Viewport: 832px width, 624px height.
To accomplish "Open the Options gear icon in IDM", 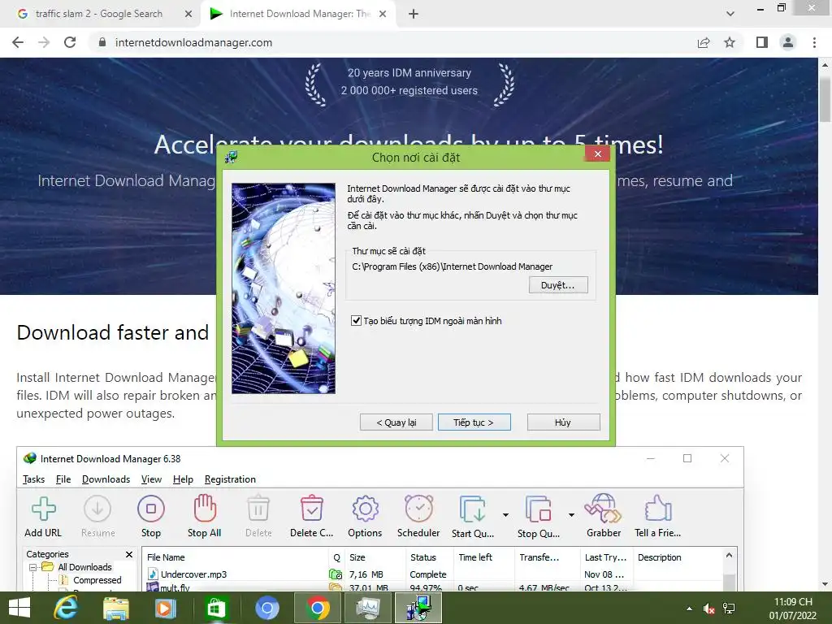I will 365,509.
